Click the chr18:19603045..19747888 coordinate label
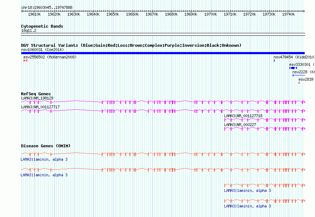Viewport: 315px width, 217px height. tap(47, 7)
